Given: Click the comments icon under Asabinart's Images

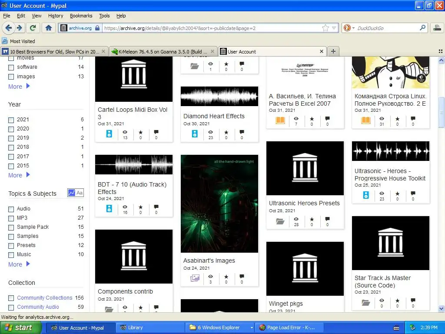Looking at the screenshot, I should (x=242, y=276).
